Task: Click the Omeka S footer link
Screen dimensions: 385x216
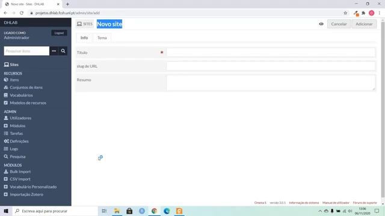Action: click(x=260, y=203)
